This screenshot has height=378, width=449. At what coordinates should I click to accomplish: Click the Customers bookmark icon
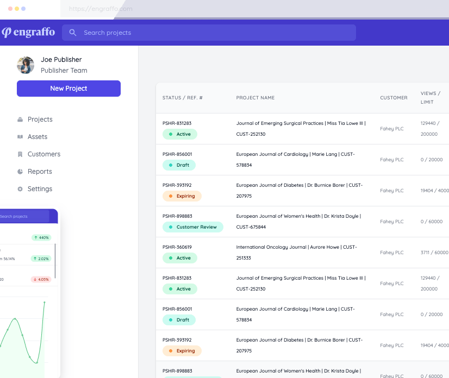pyautogui.click(x=20, y=154)
